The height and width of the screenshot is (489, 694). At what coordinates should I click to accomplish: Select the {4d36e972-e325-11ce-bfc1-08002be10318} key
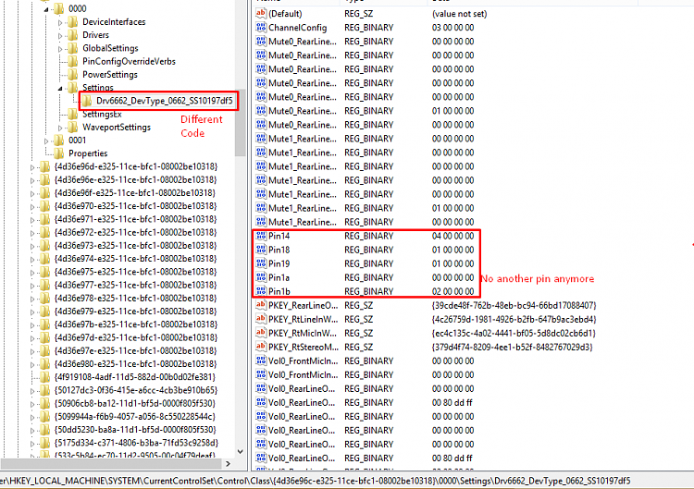[135, 233]
